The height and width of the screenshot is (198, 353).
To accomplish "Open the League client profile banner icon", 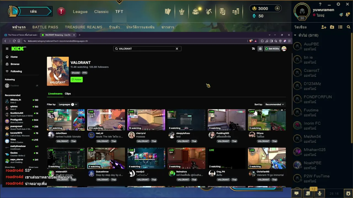I will [222, 11].
